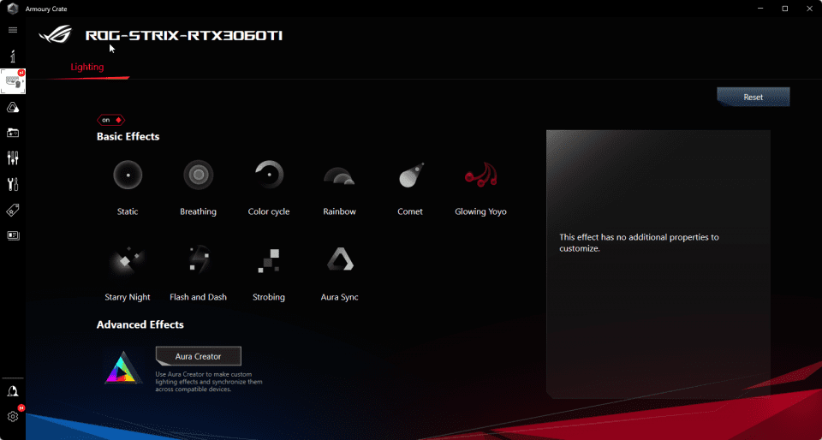The image size is (822, 440).
Task: Click the Starry Night label text
Action: coord(128,297)
